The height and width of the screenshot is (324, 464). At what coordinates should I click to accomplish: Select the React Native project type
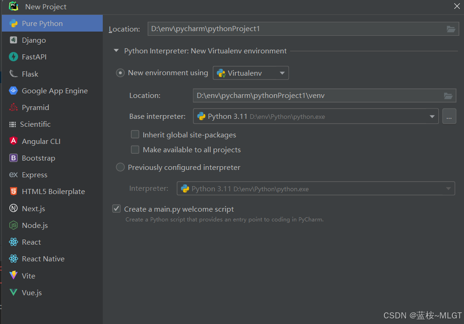pyautogui.click(x=52, y=259)
